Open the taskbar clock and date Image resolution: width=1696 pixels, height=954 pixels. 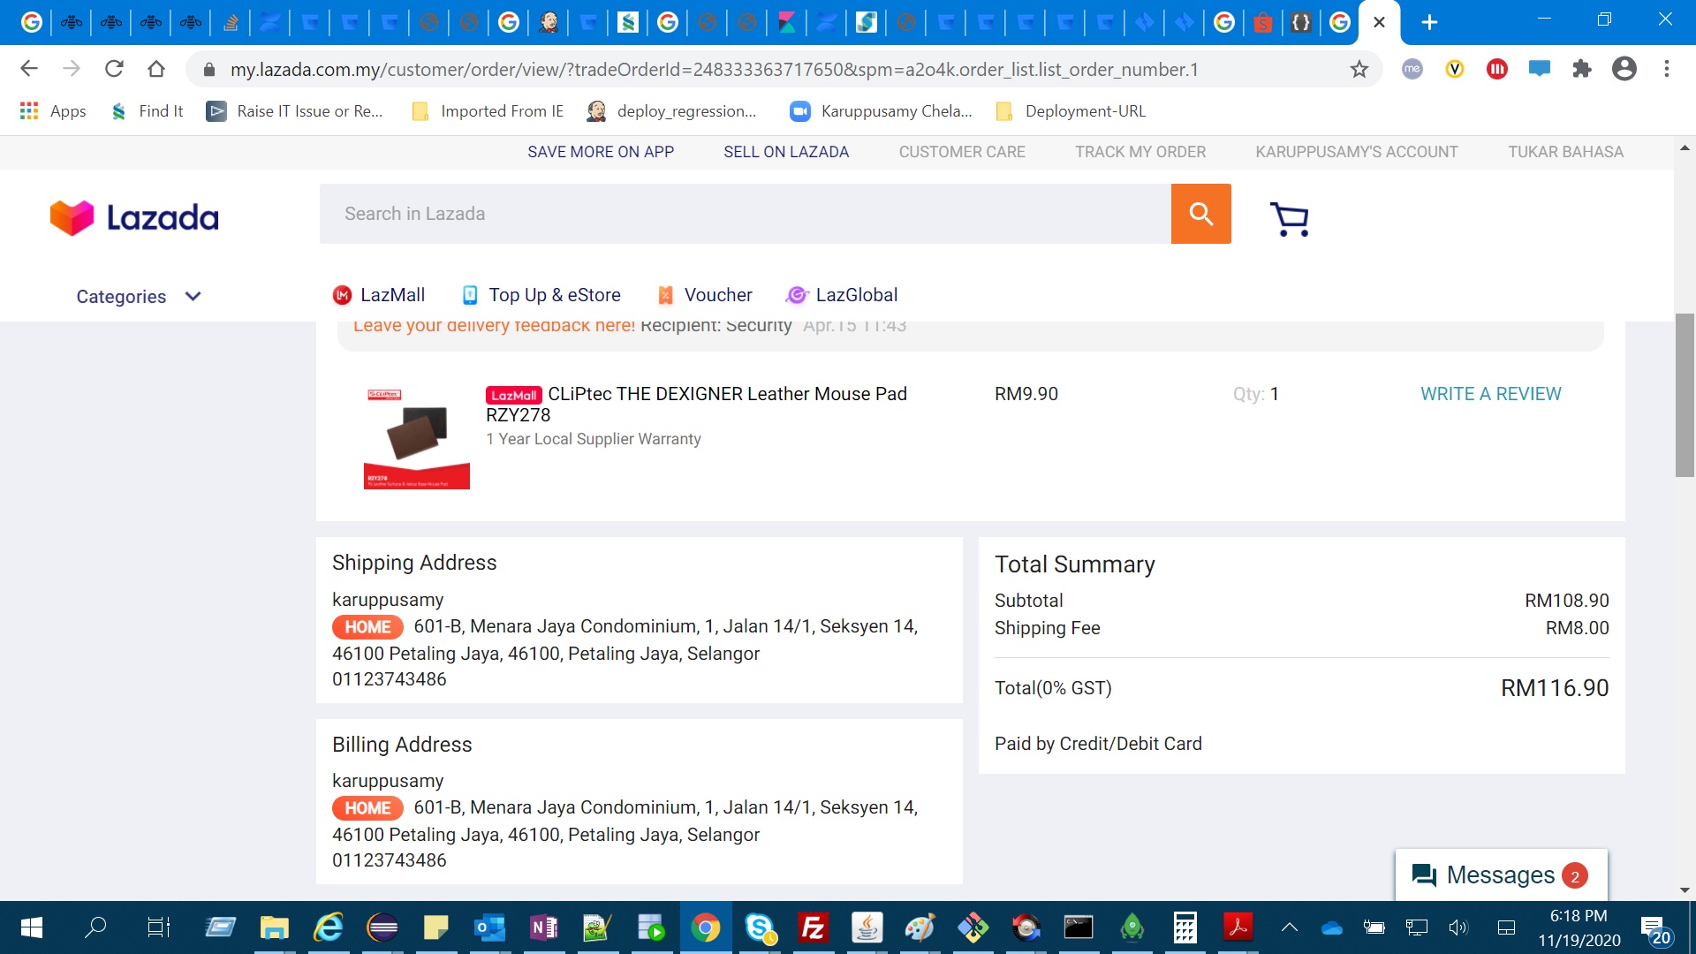1579,927
